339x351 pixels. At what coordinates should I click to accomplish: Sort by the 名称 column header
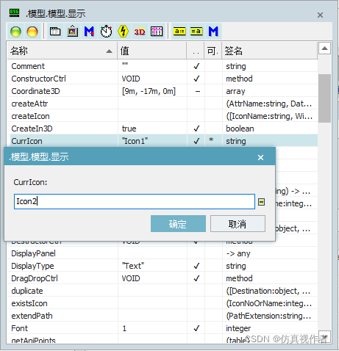(x=62, y=51)
